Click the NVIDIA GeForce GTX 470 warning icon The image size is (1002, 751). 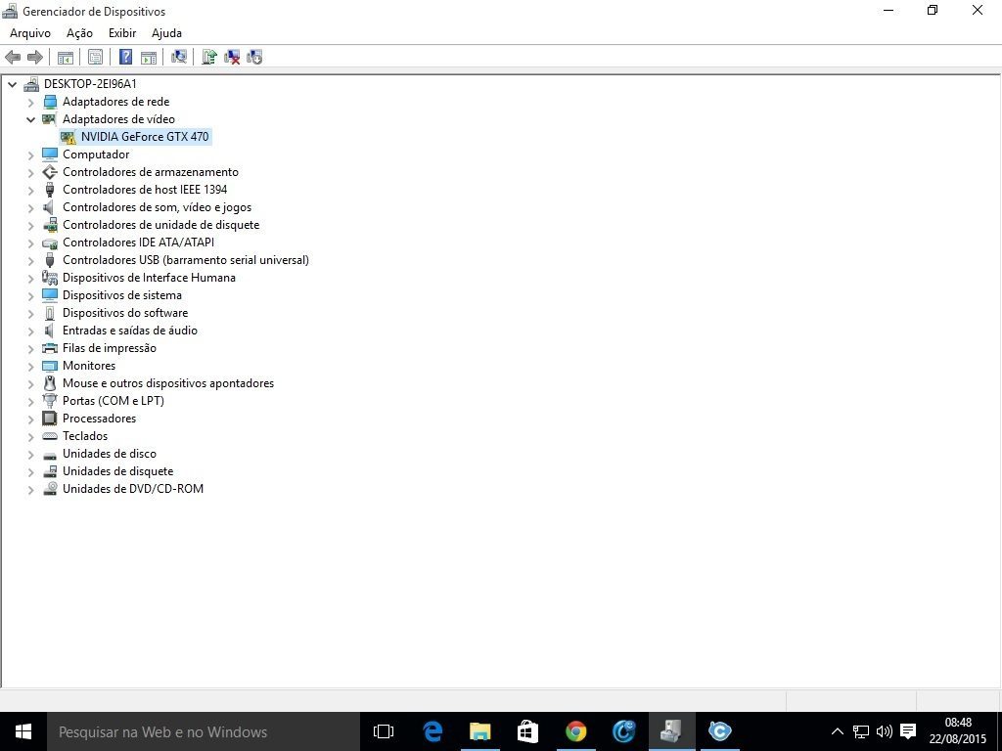[68, 137]
